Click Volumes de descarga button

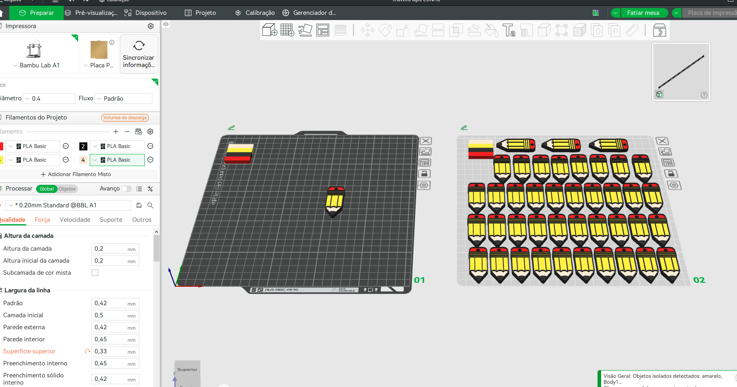click(x=125, y=118)
